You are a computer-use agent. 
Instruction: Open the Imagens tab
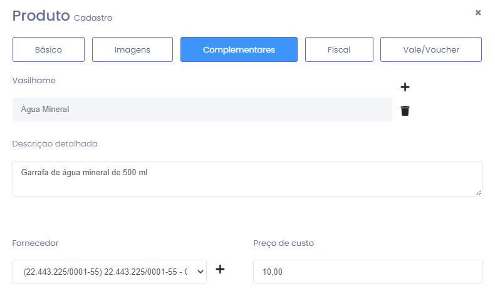tap(132, 49)
